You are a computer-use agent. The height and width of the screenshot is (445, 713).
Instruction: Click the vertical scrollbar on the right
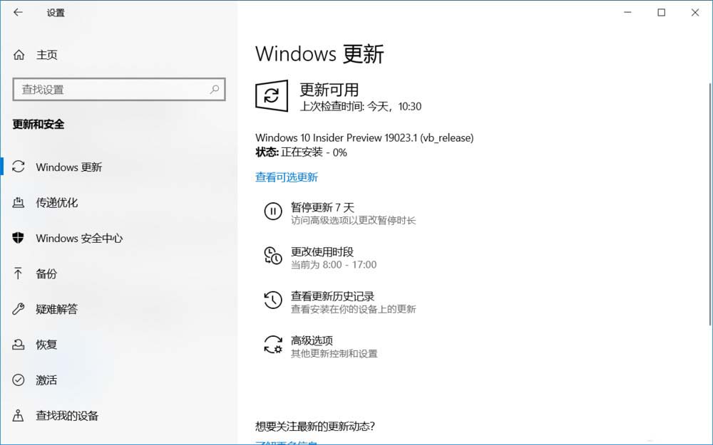pyautogui.click(x=710, y=204)
